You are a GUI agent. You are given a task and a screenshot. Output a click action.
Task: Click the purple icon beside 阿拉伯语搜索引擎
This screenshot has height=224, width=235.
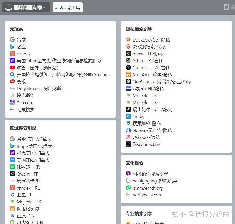tap(128, 174)
